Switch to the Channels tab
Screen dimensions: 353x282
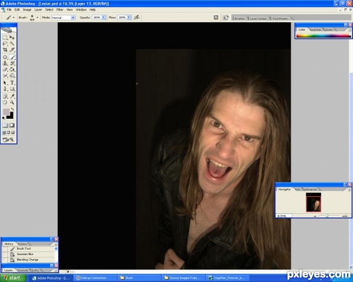click(22, 270)
